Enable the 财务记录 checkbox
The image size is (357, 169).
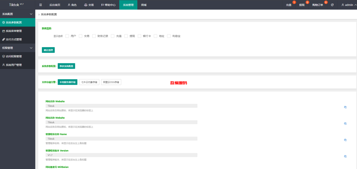click(94, 36)
